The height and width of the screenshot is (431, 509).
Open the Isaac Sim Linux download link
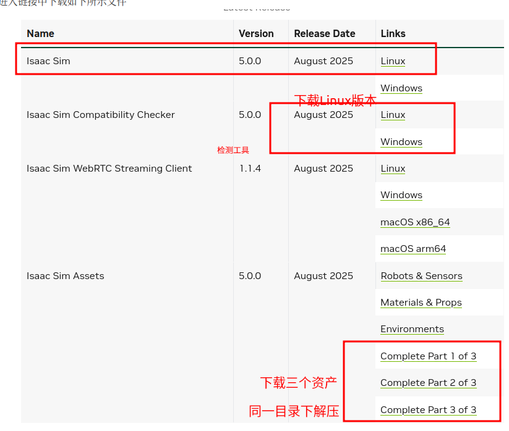(393, 61)
